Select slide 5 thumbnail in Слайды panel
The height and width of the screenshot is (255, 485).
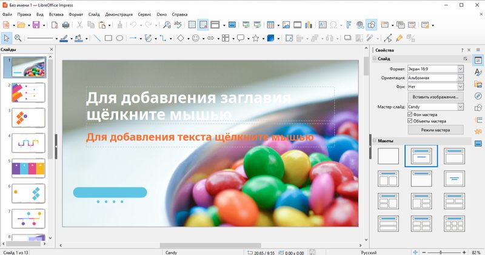pyautogui.click(x=28, y=168)
